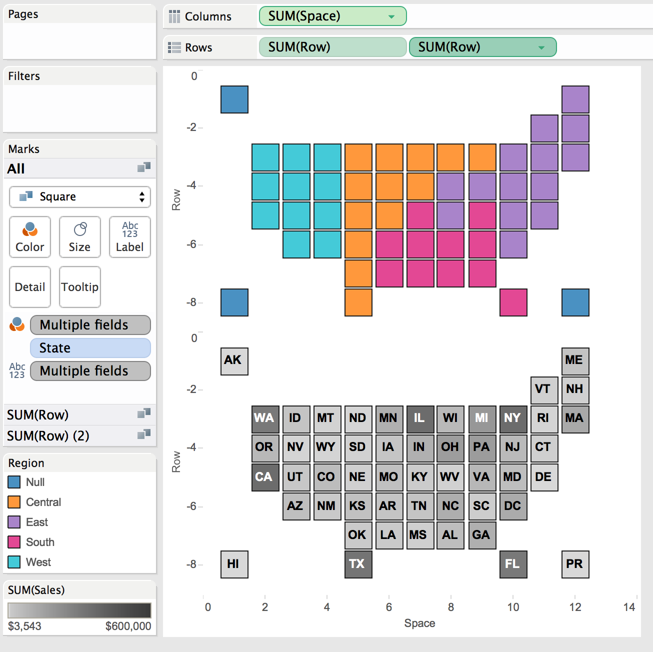Click the Size shelf icon
This screenshot has width=653, height=652.
pos(79,236)
